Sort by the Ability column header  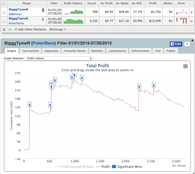click(168, 3)
